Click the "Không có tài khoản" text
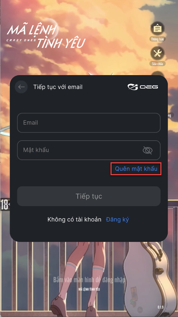 coord(74,220)
